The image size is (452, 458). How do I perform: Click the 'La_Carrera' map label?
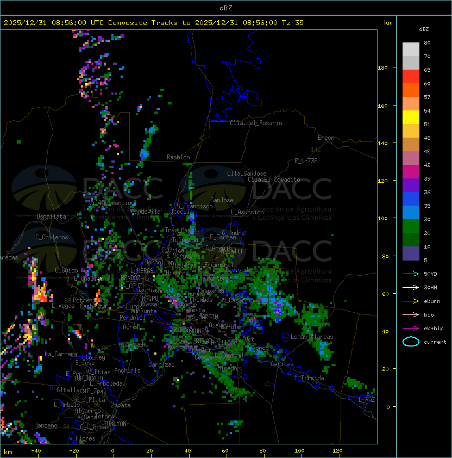pyautogui.click(x=61, y=354)
